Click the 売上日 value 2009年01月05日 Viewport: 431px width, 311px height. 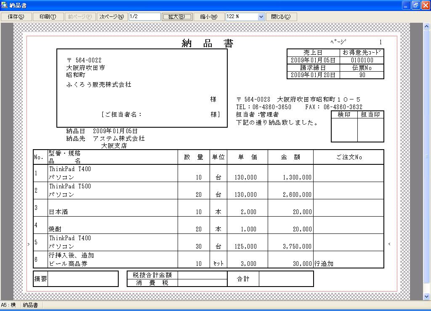[x=313, y=60]
